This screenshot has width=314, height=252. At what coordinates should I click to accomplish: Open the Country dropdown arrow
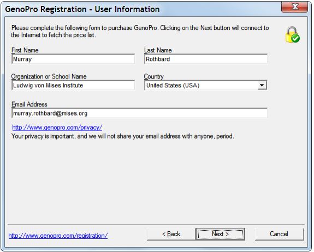click(x=262, y=85)
